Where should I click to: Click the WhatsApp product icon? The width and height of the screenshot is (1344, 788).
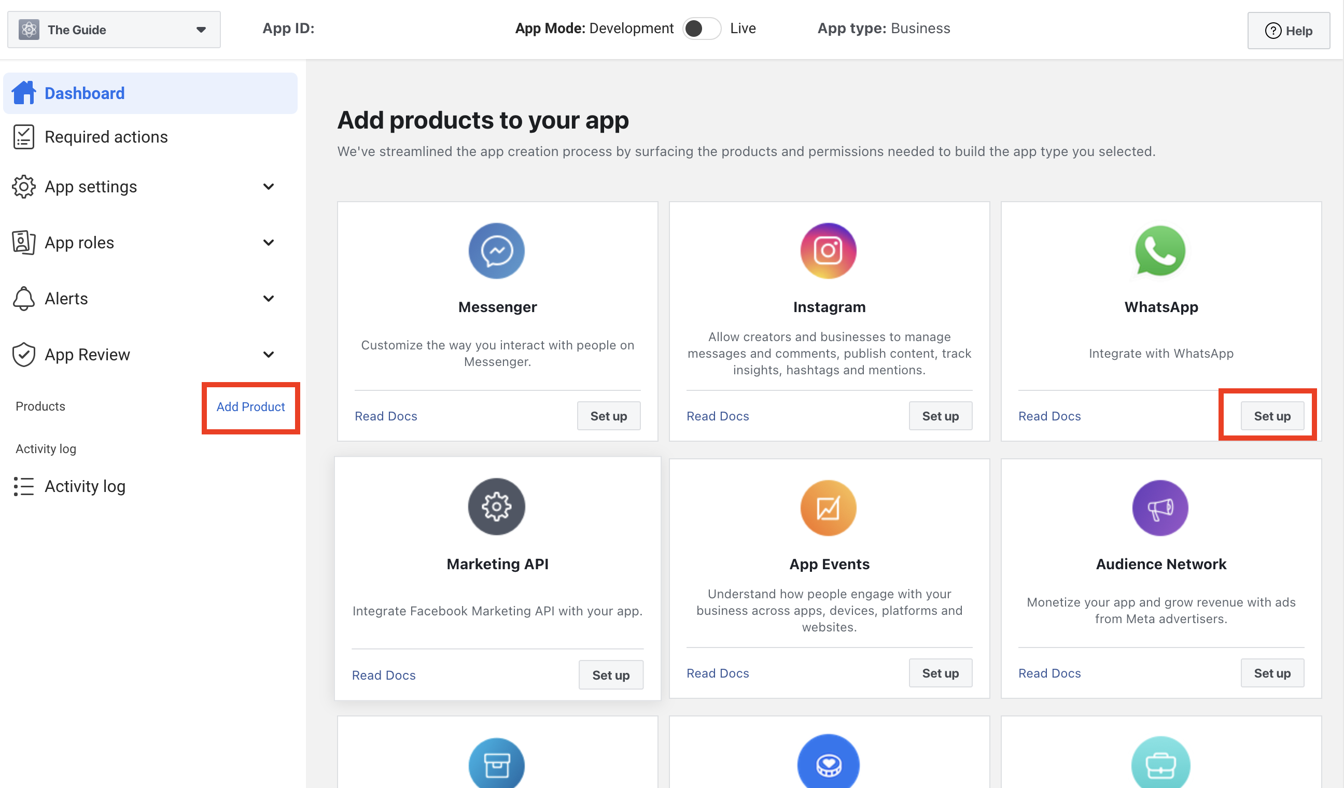1160,250
